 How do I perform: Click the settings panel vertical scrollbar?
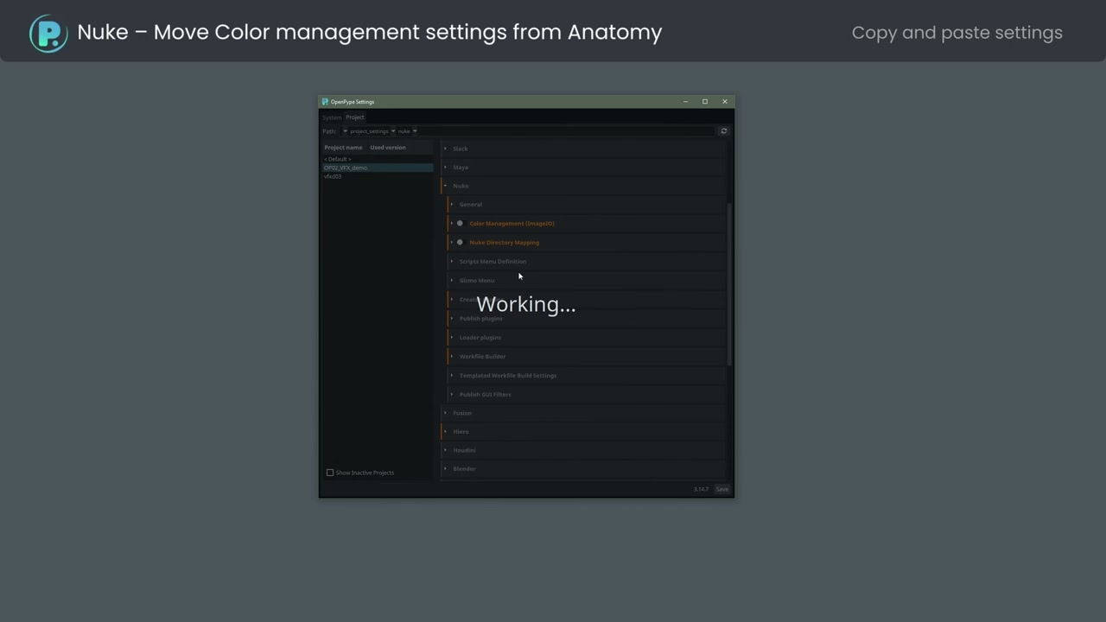pyautogui.click(x=730, y=285)
